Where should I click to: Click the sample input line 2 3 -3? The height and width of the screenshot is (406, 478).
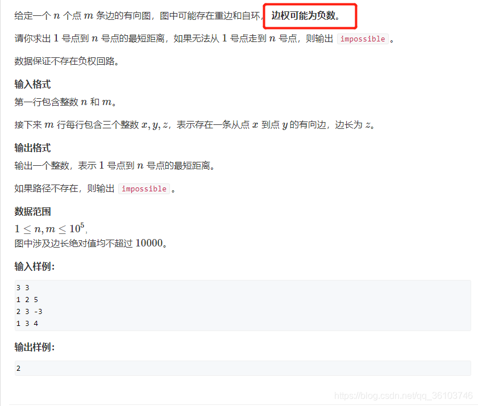coord(29,312)
